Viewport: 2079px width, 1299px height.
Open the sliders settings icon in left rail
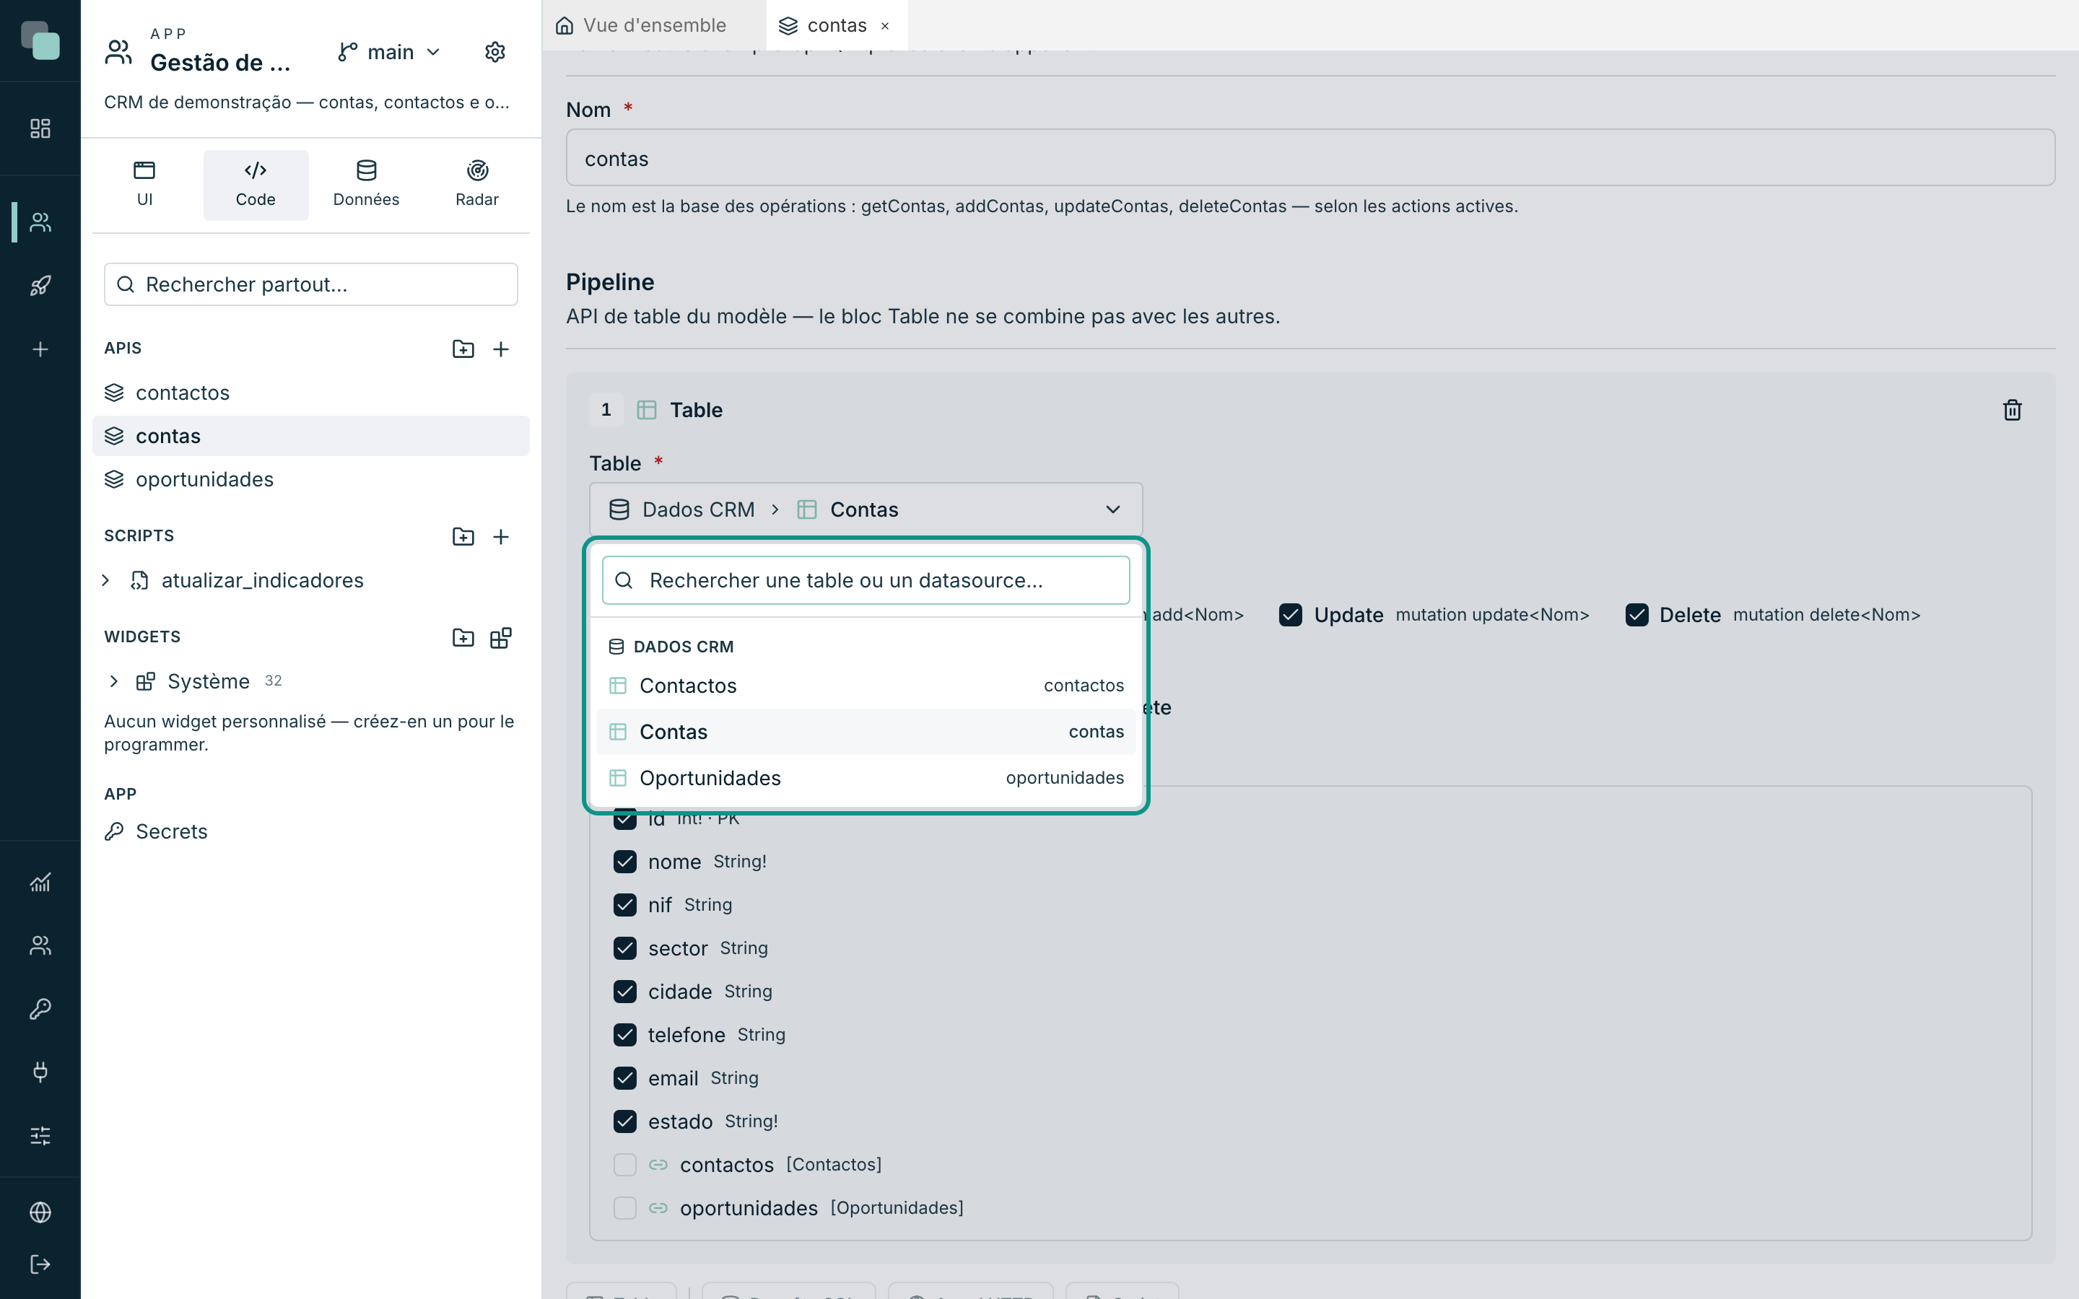40,1135
